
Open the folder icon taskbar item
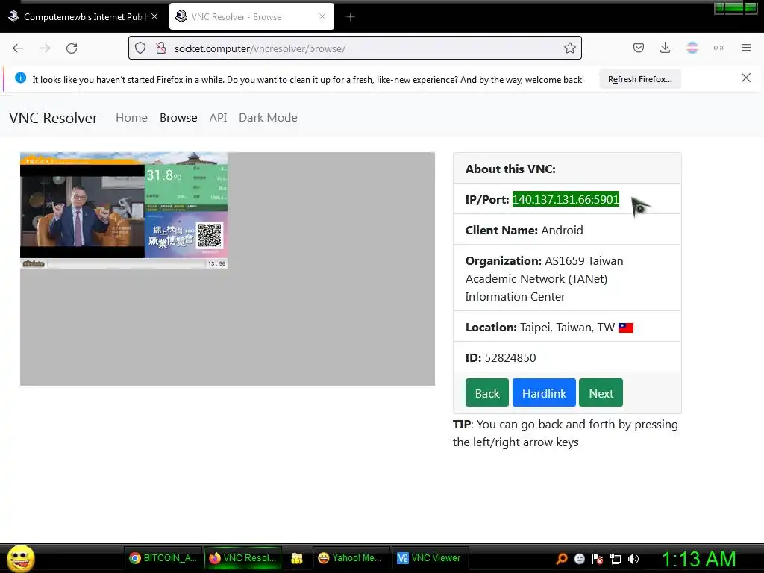297,558
